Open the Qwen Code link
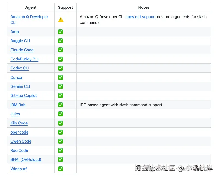The height and width of the screenshot is (177, 218). pos(21,141)
